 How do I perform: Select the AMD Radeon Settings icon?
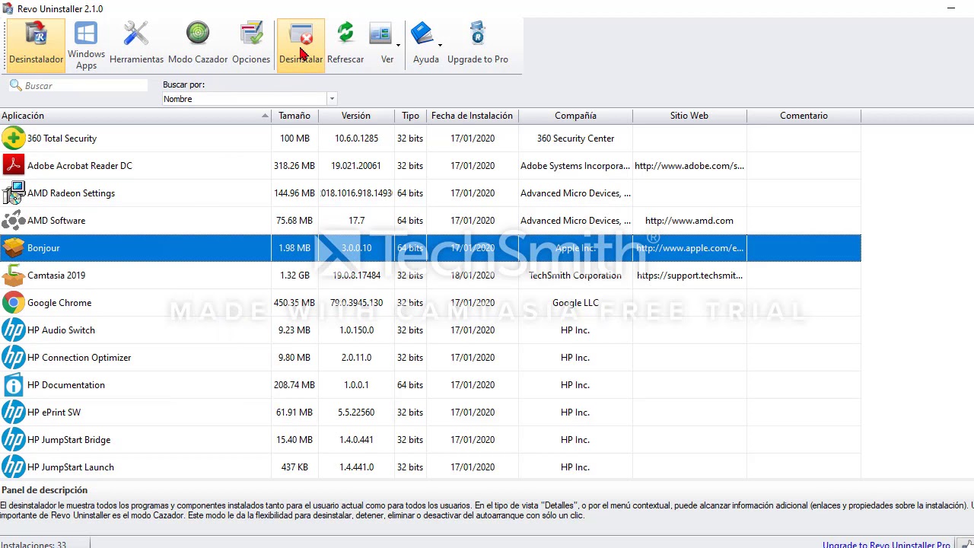pos(14,193)
